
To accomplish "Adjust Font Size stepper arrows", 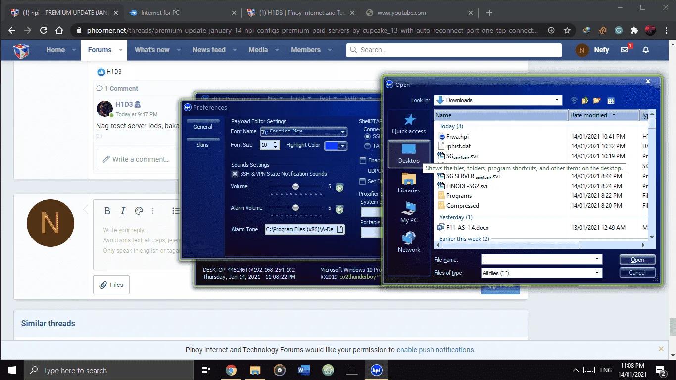I will (276, 145).
